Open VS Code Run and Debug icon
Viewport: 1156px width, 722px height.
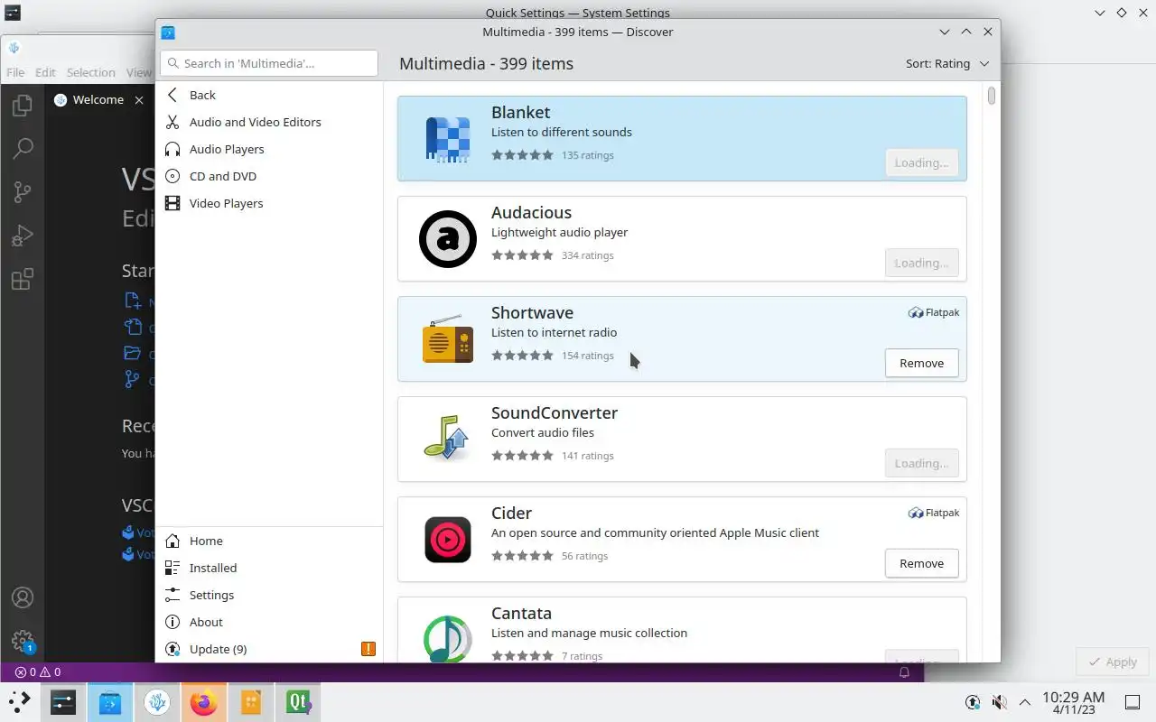pyautogui.click(x=23, y=236)
